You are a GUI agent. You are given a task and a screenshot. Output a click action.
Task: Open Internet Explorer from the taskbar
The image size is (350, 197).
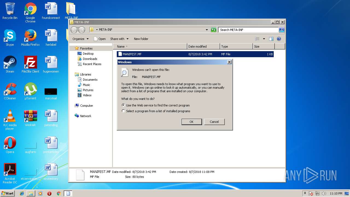[22, 193]
